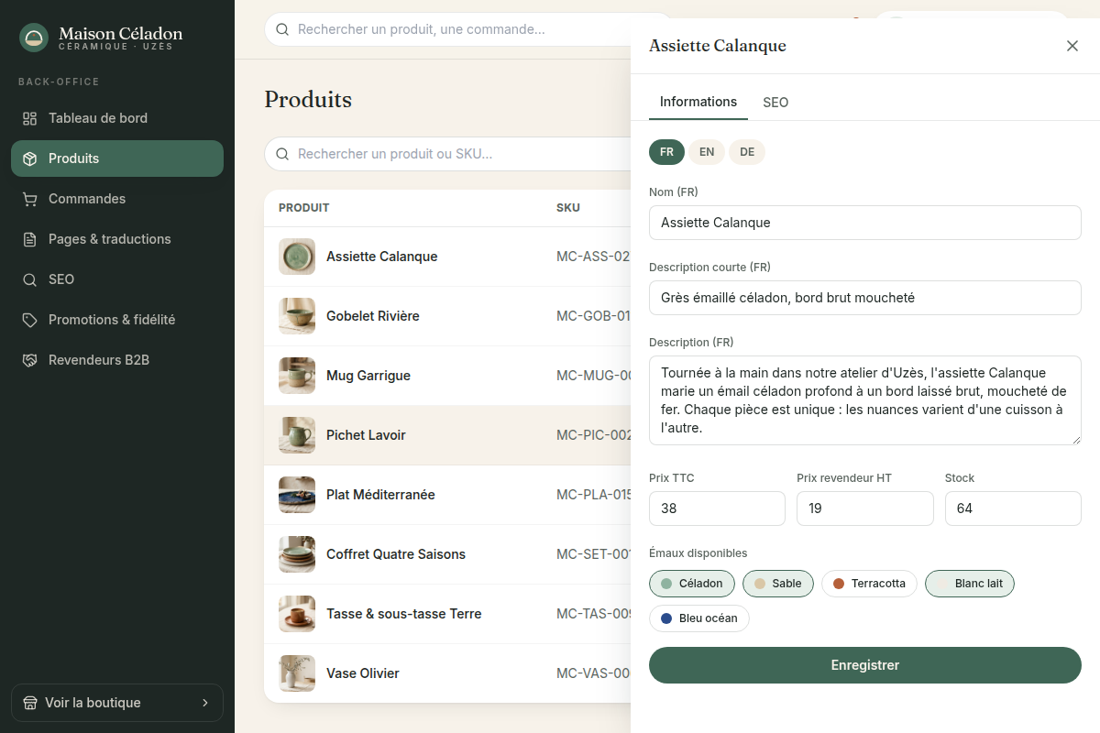This screenshot has width=1100, height=733.
Task: Click the Sable color glaze swatch
Action: 760,584
